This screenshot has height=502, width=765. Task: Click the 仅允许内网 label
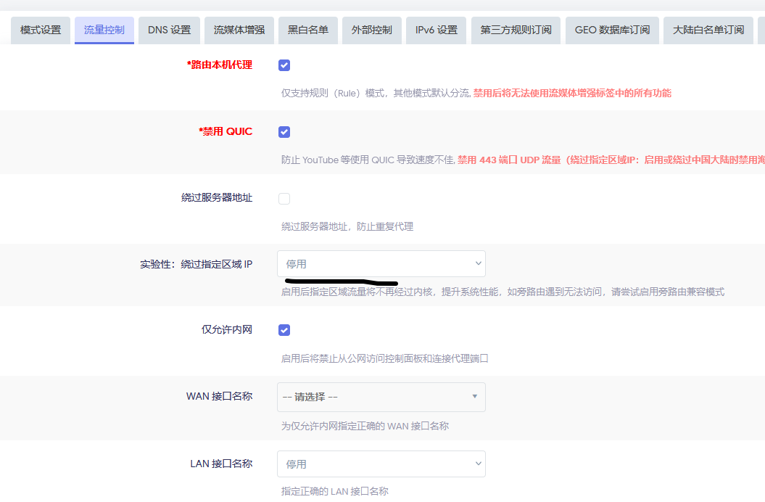point(227,329)
